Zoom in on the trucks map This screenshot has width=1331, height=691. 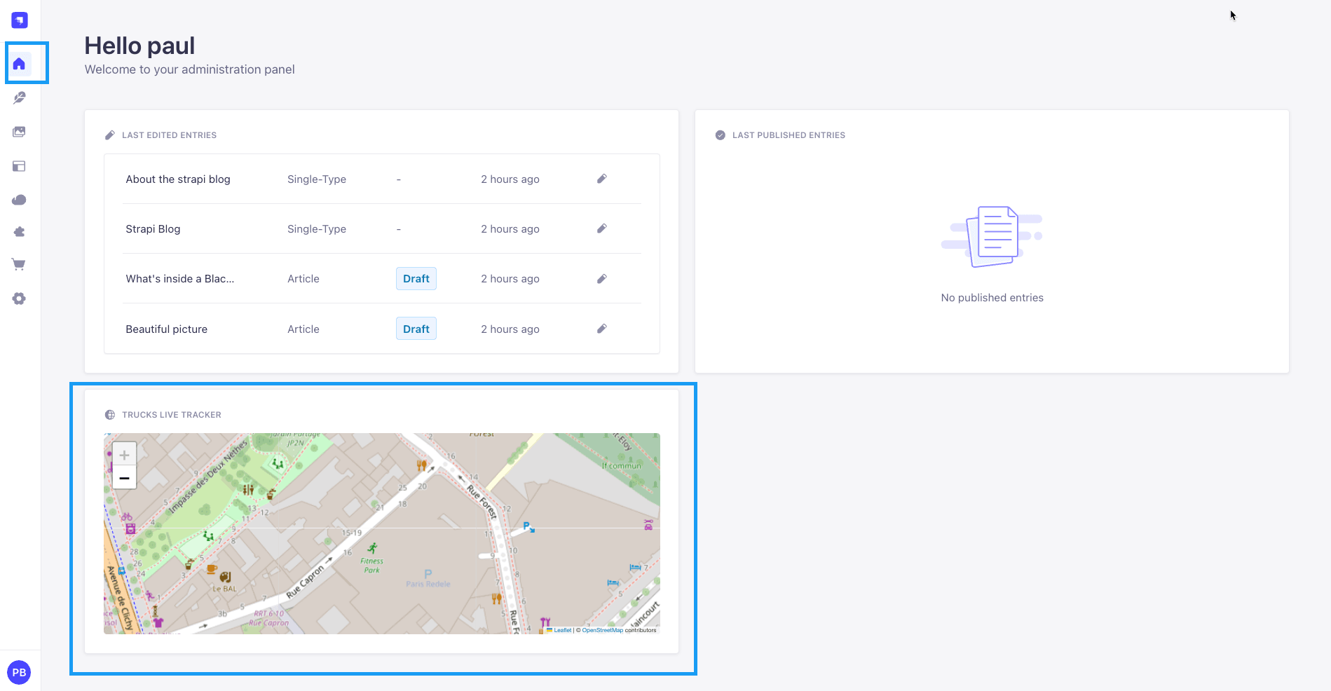[124, 455]
